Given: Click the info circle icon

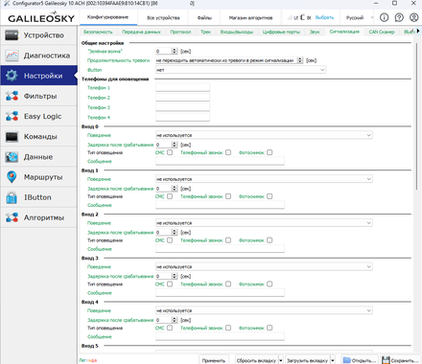Looking at the screenshot, I should coord(384,17).
